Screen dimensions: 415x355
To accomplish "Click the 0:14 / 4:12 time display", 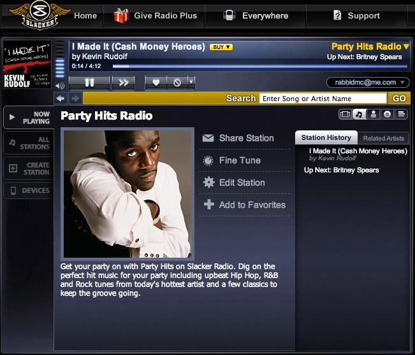I will pyautogui.click(x=86, y=66).
